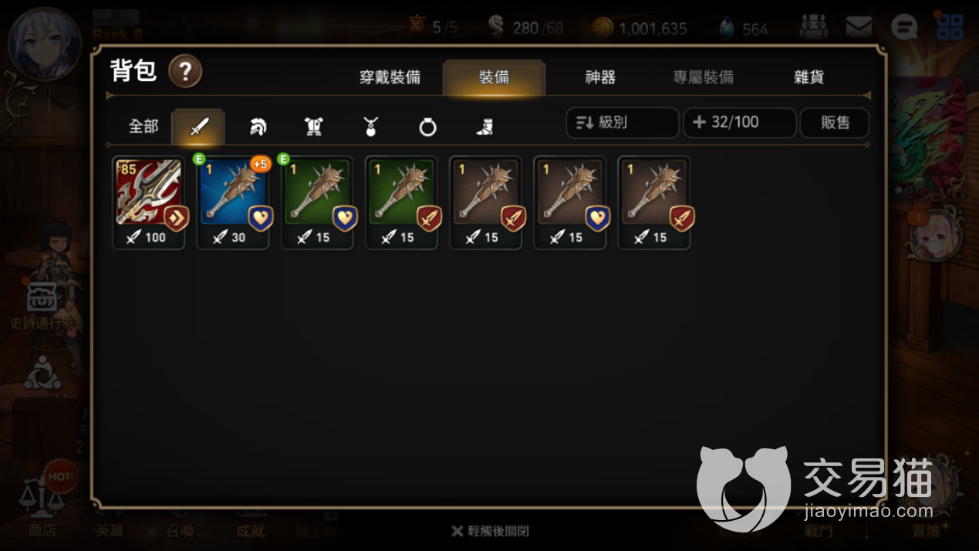Click 輕觸後關閉 to close the backpack

[x=490, y=531]
